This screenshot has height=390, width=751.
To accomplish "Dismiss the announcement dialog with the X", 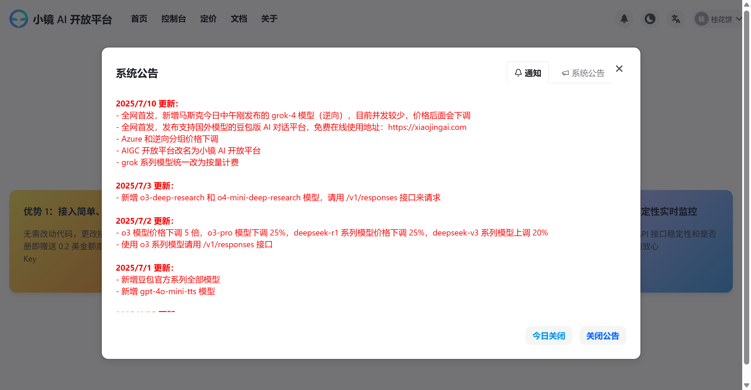I will point(619,69).
